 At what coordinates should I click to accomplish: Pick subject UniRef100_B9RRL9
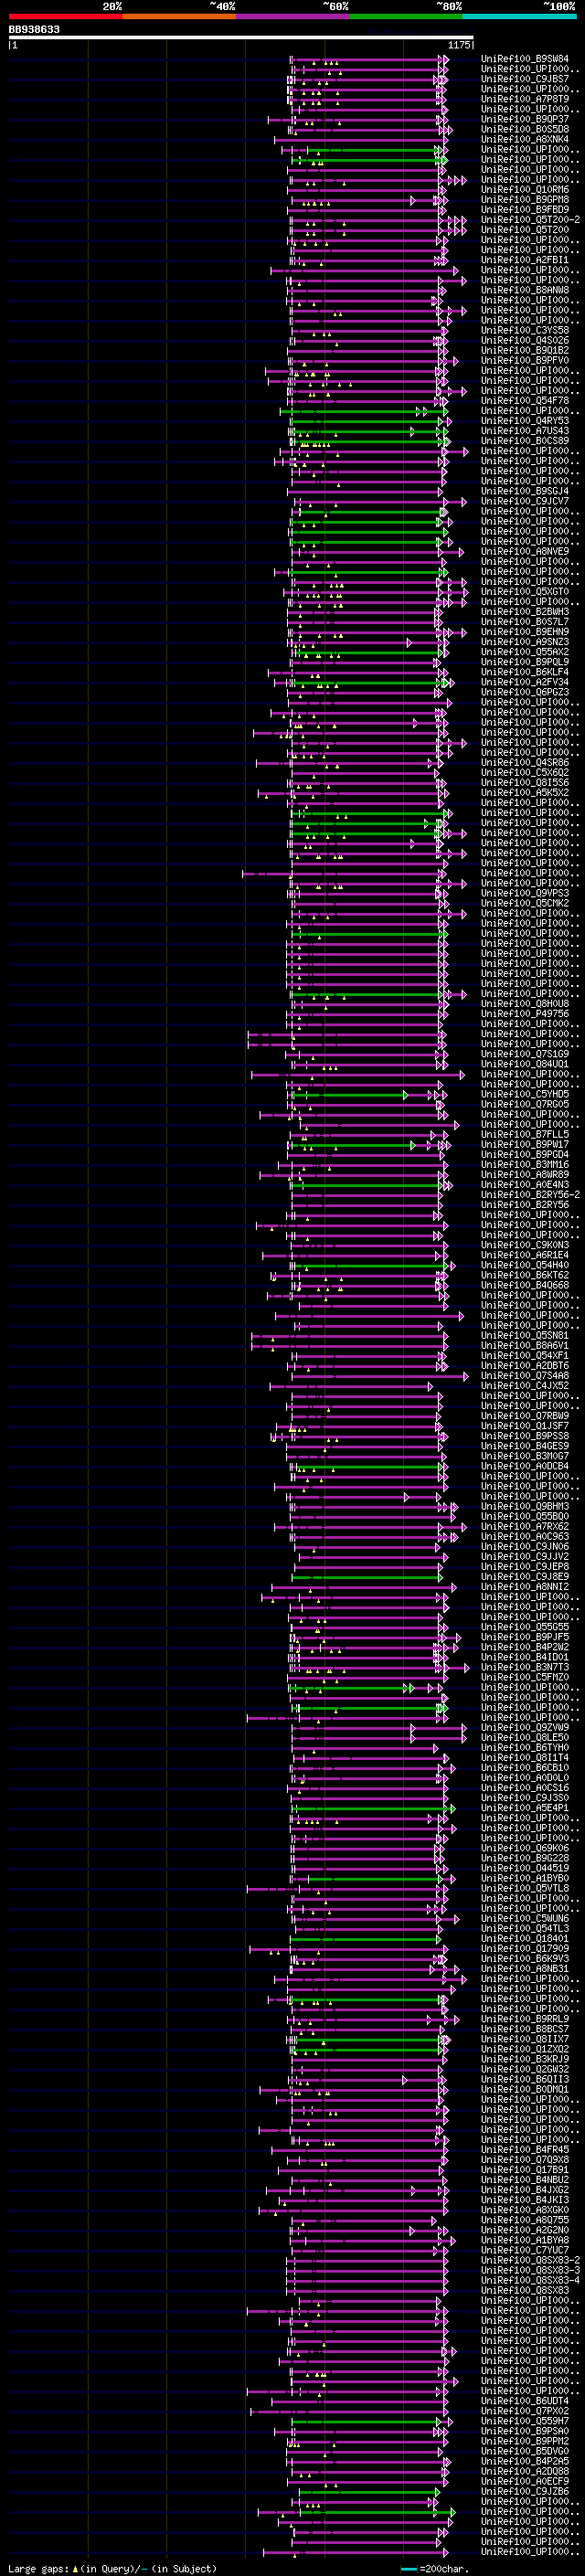tap(525, 2019)
